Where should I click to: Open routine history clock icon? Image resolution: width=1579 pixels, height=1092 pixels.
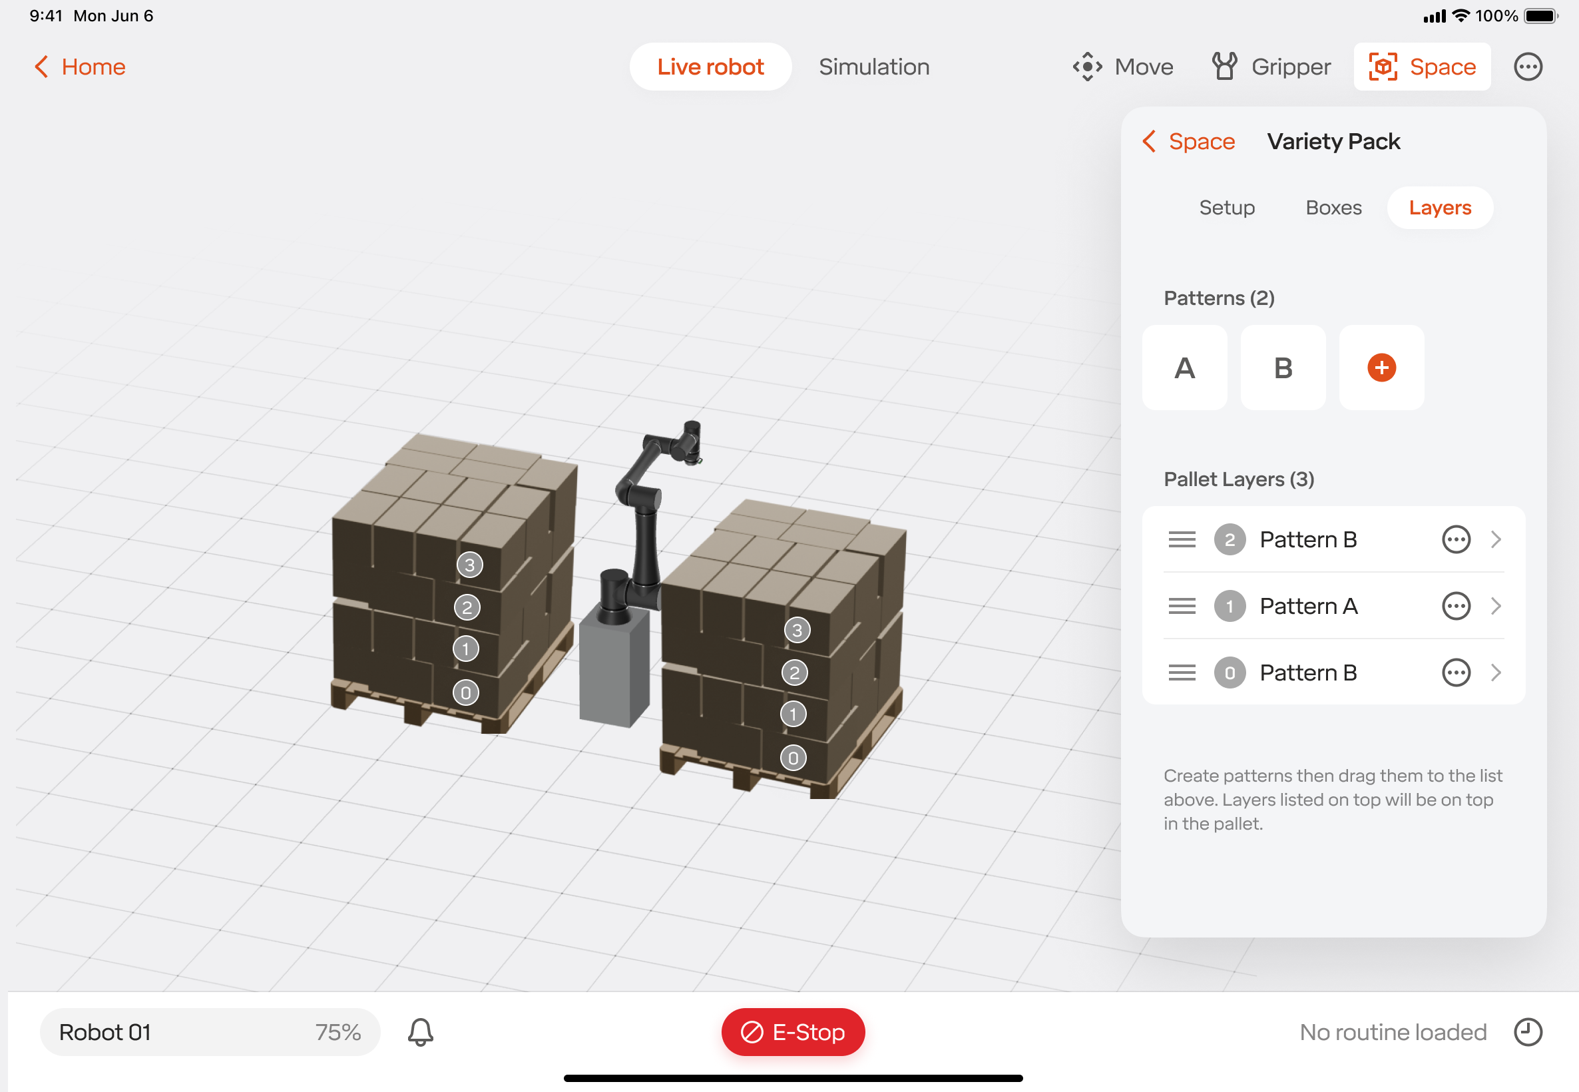1527,1032
